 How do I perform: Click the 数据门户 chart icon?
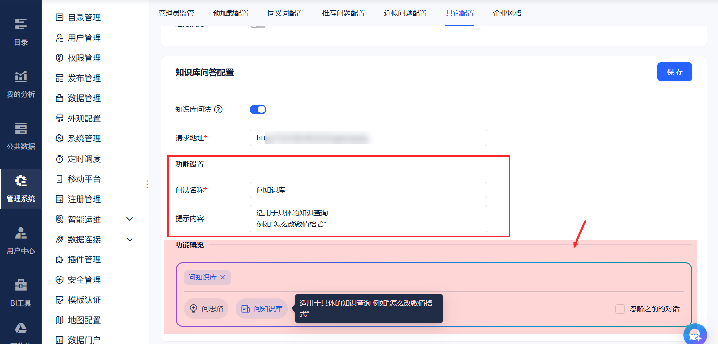59,340
